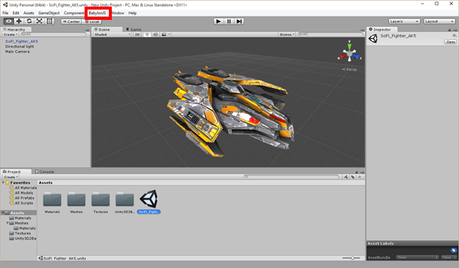Screen dimensions: 459x268
Task: Toggle Center pivot button
Action: pos(71,21)
